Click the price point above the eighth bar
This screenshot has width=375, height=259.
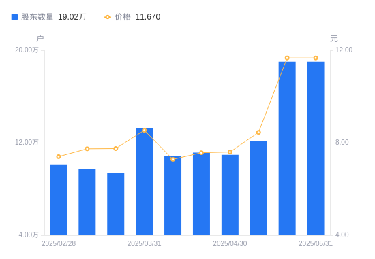point(258,133)
